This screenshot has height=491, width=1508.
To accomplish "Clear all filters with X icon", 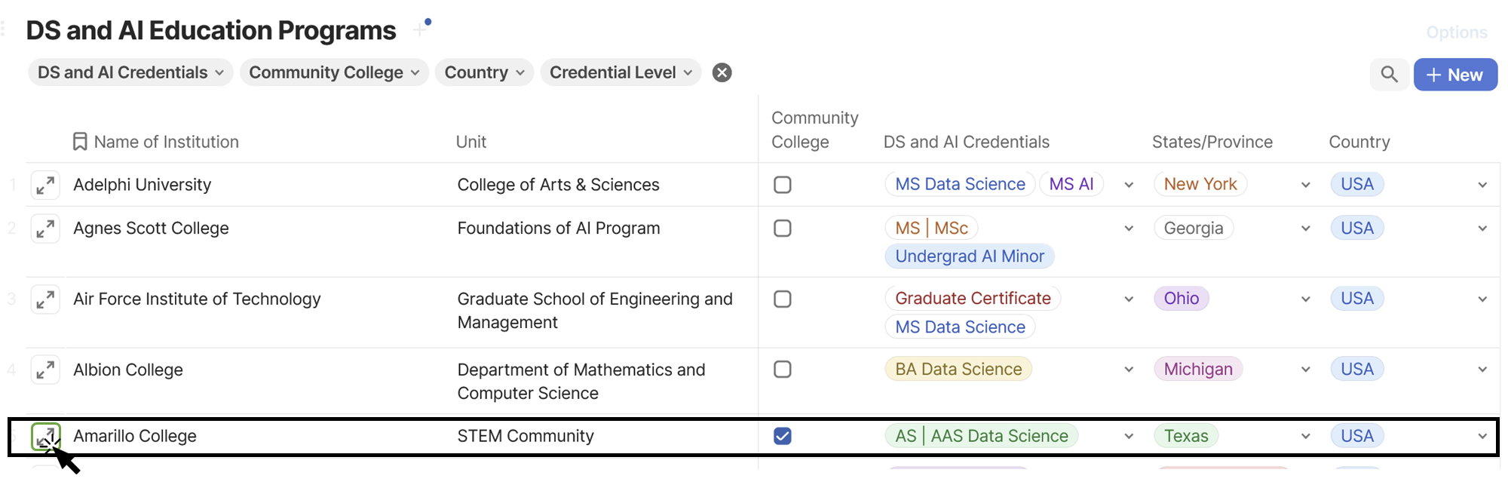I will pos(722,72).
